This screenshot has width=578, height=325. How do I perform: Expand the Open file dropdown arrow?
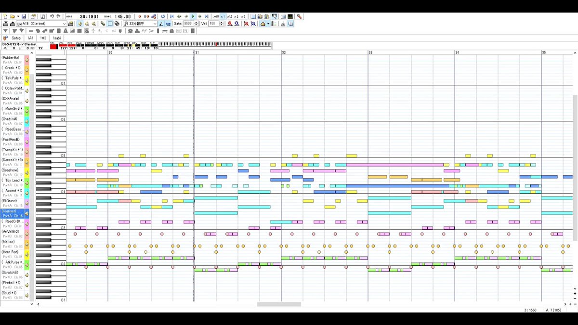point(17,16)
